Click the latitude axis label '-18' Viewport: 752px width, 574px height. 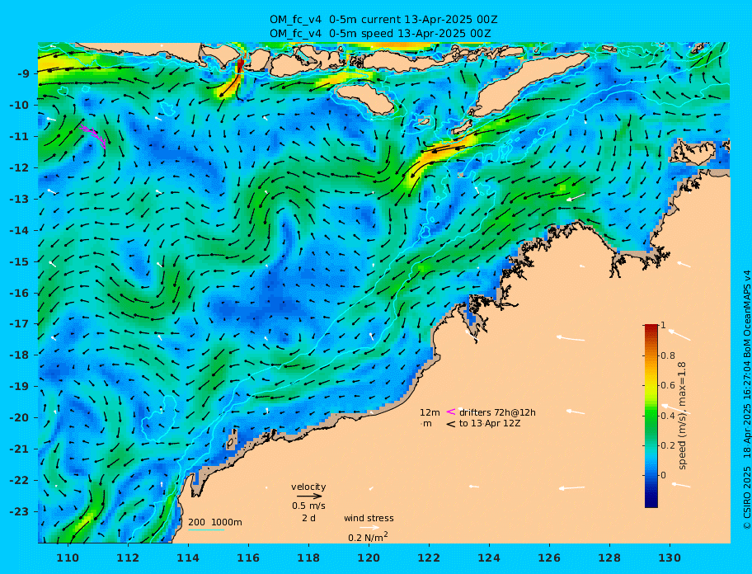pos(22,355)
